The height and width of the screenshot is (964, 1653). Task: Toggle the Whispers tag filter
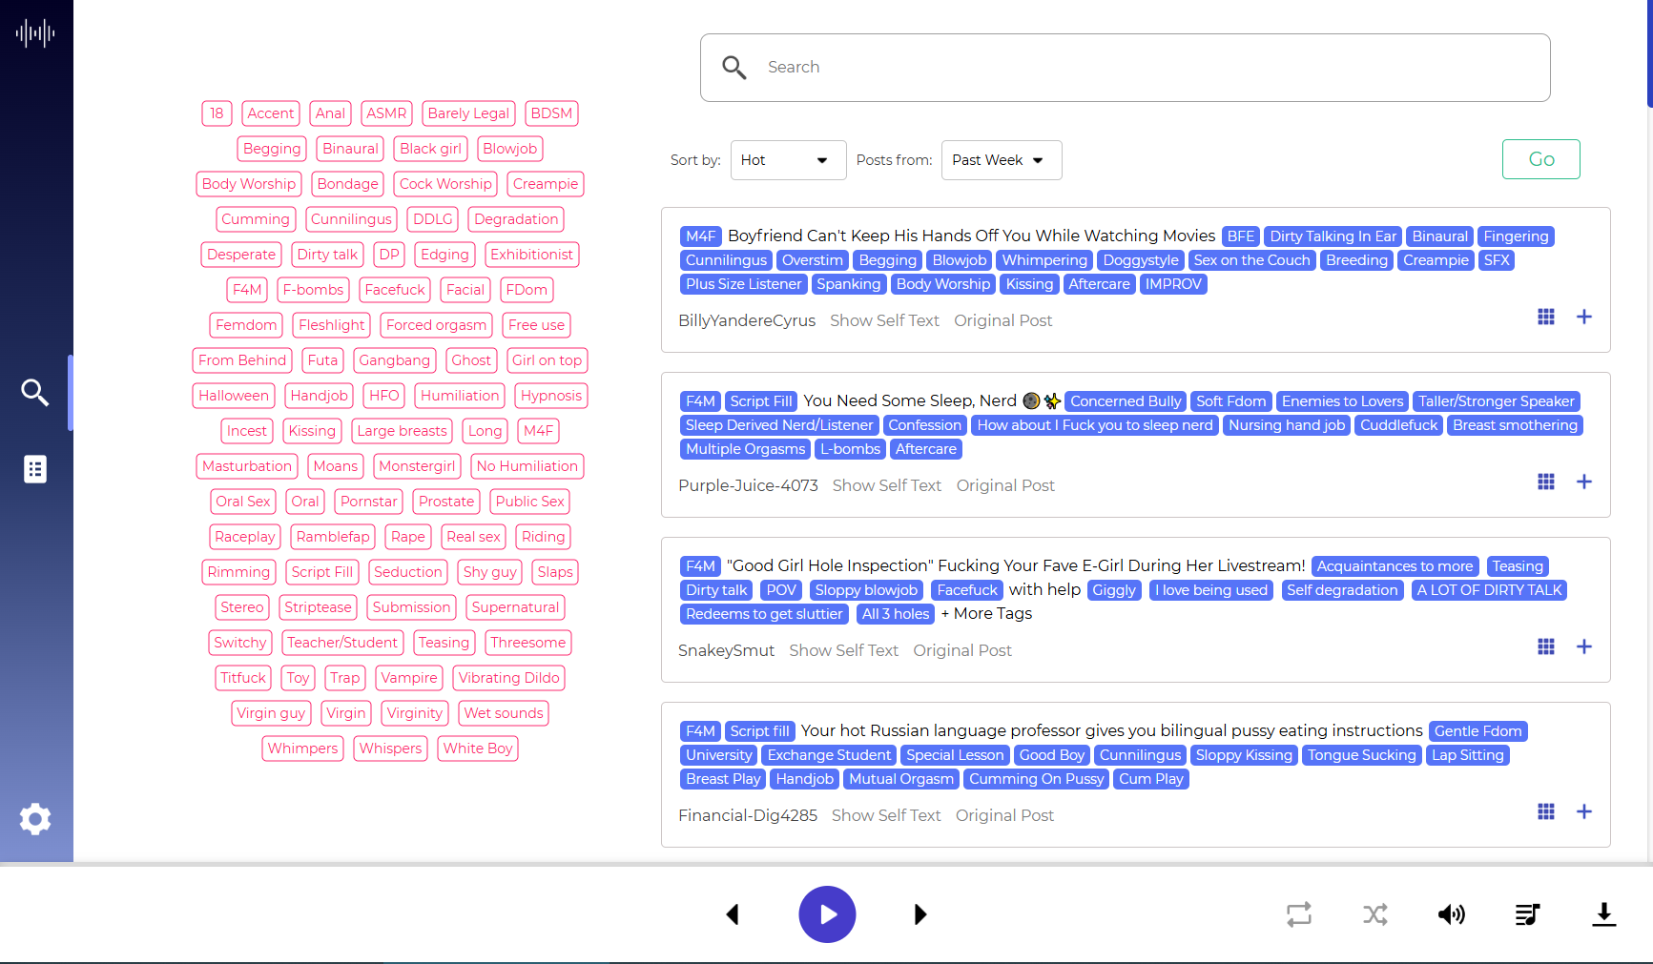pos(390,749)
